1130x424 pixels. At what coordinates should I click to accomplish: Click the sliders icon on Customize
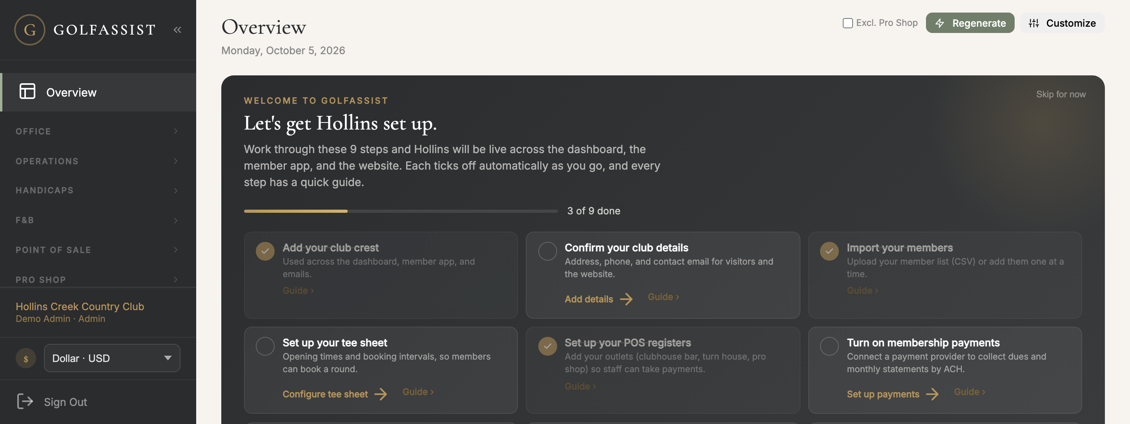[x=1034, y=23]
